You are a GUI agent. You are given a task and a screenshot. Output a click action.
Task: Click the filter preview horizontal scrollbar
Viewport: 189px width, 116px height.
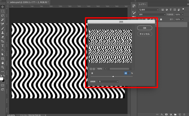point(119,69)
